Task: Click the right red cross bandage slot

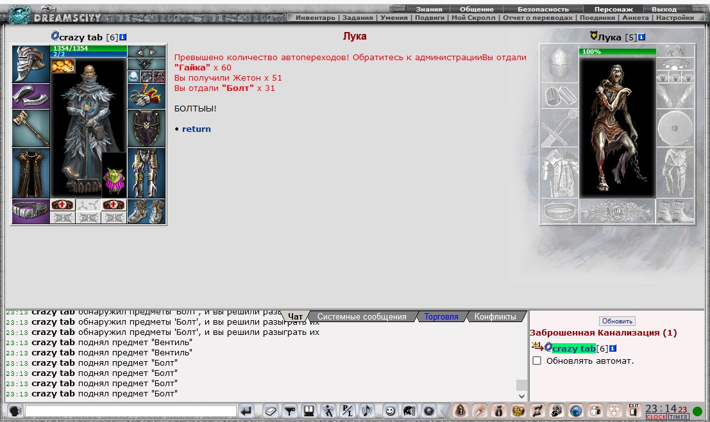Action: click(114, 205)
